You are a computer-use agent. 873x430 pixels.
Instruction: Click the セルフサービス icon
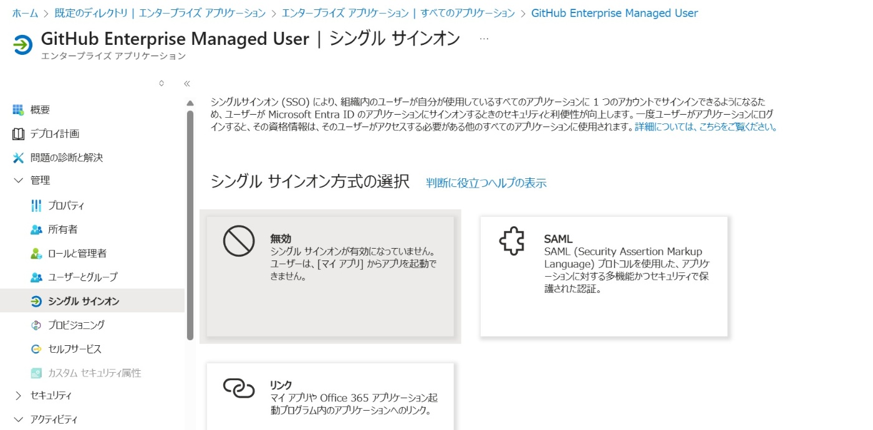point(36,349)
